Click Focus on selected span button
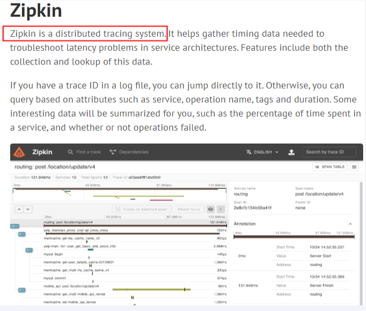This screenshot has height=311, width=366. [x=141, y=209]
